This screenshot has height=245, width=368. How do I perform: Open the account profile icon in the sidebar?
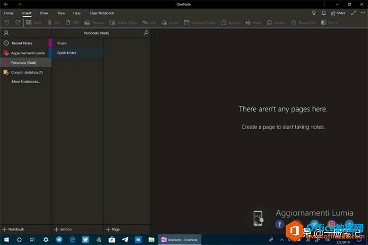point(7,33)
